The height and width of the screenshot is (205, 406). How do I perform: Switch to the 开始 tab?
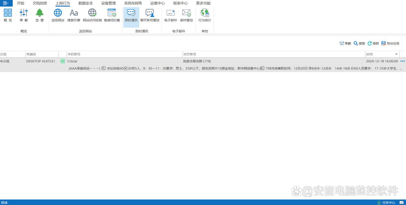(21, 3)
